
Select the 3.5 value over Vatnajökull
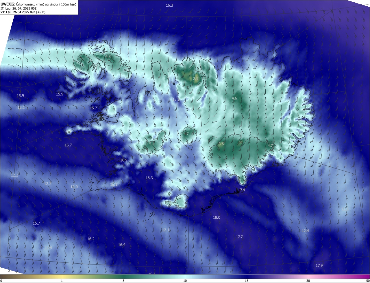click(221, 144)
